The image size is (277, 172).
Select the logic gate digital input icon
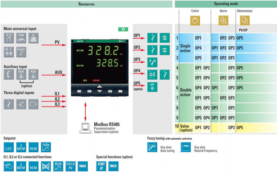coord(33,104)
